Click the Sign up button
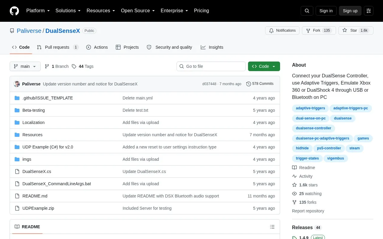 pos(350,11)
